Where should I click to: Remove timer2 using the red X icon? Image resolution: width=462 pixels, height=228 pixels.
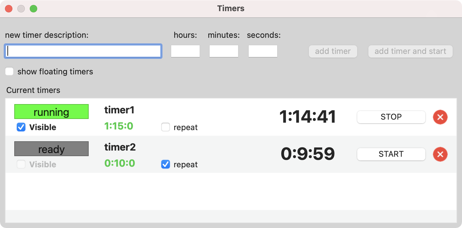[x=440, y=154]
